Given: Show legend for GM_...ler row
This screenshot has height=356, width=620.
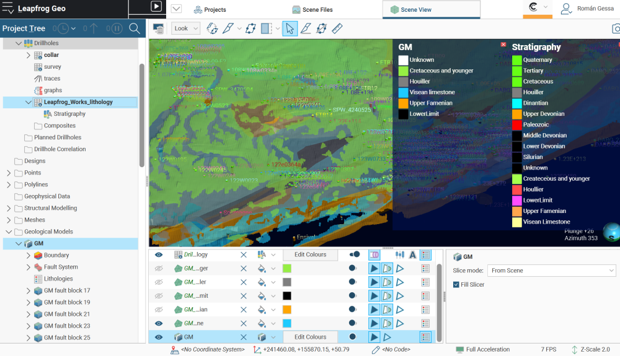Looking at the screenshot, I should pos(425,282).
